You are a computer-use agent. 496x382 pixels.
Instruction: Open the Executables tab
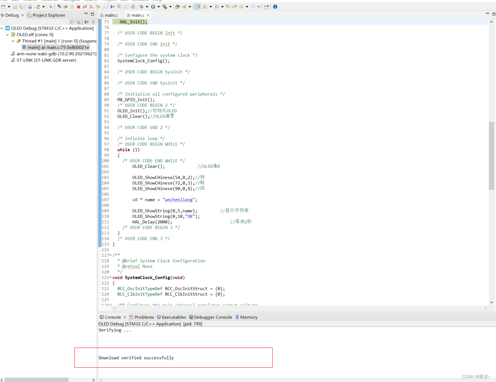171,317
